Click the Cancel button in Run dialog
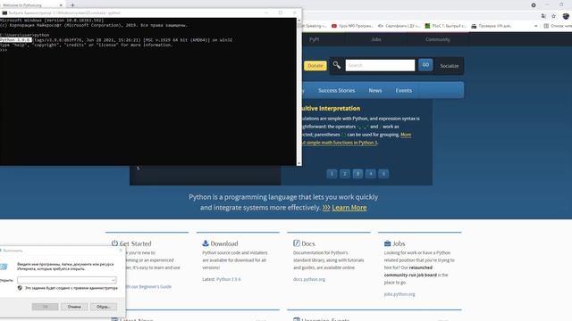Viewport: 572px width, 321px height. click(74, 307)
